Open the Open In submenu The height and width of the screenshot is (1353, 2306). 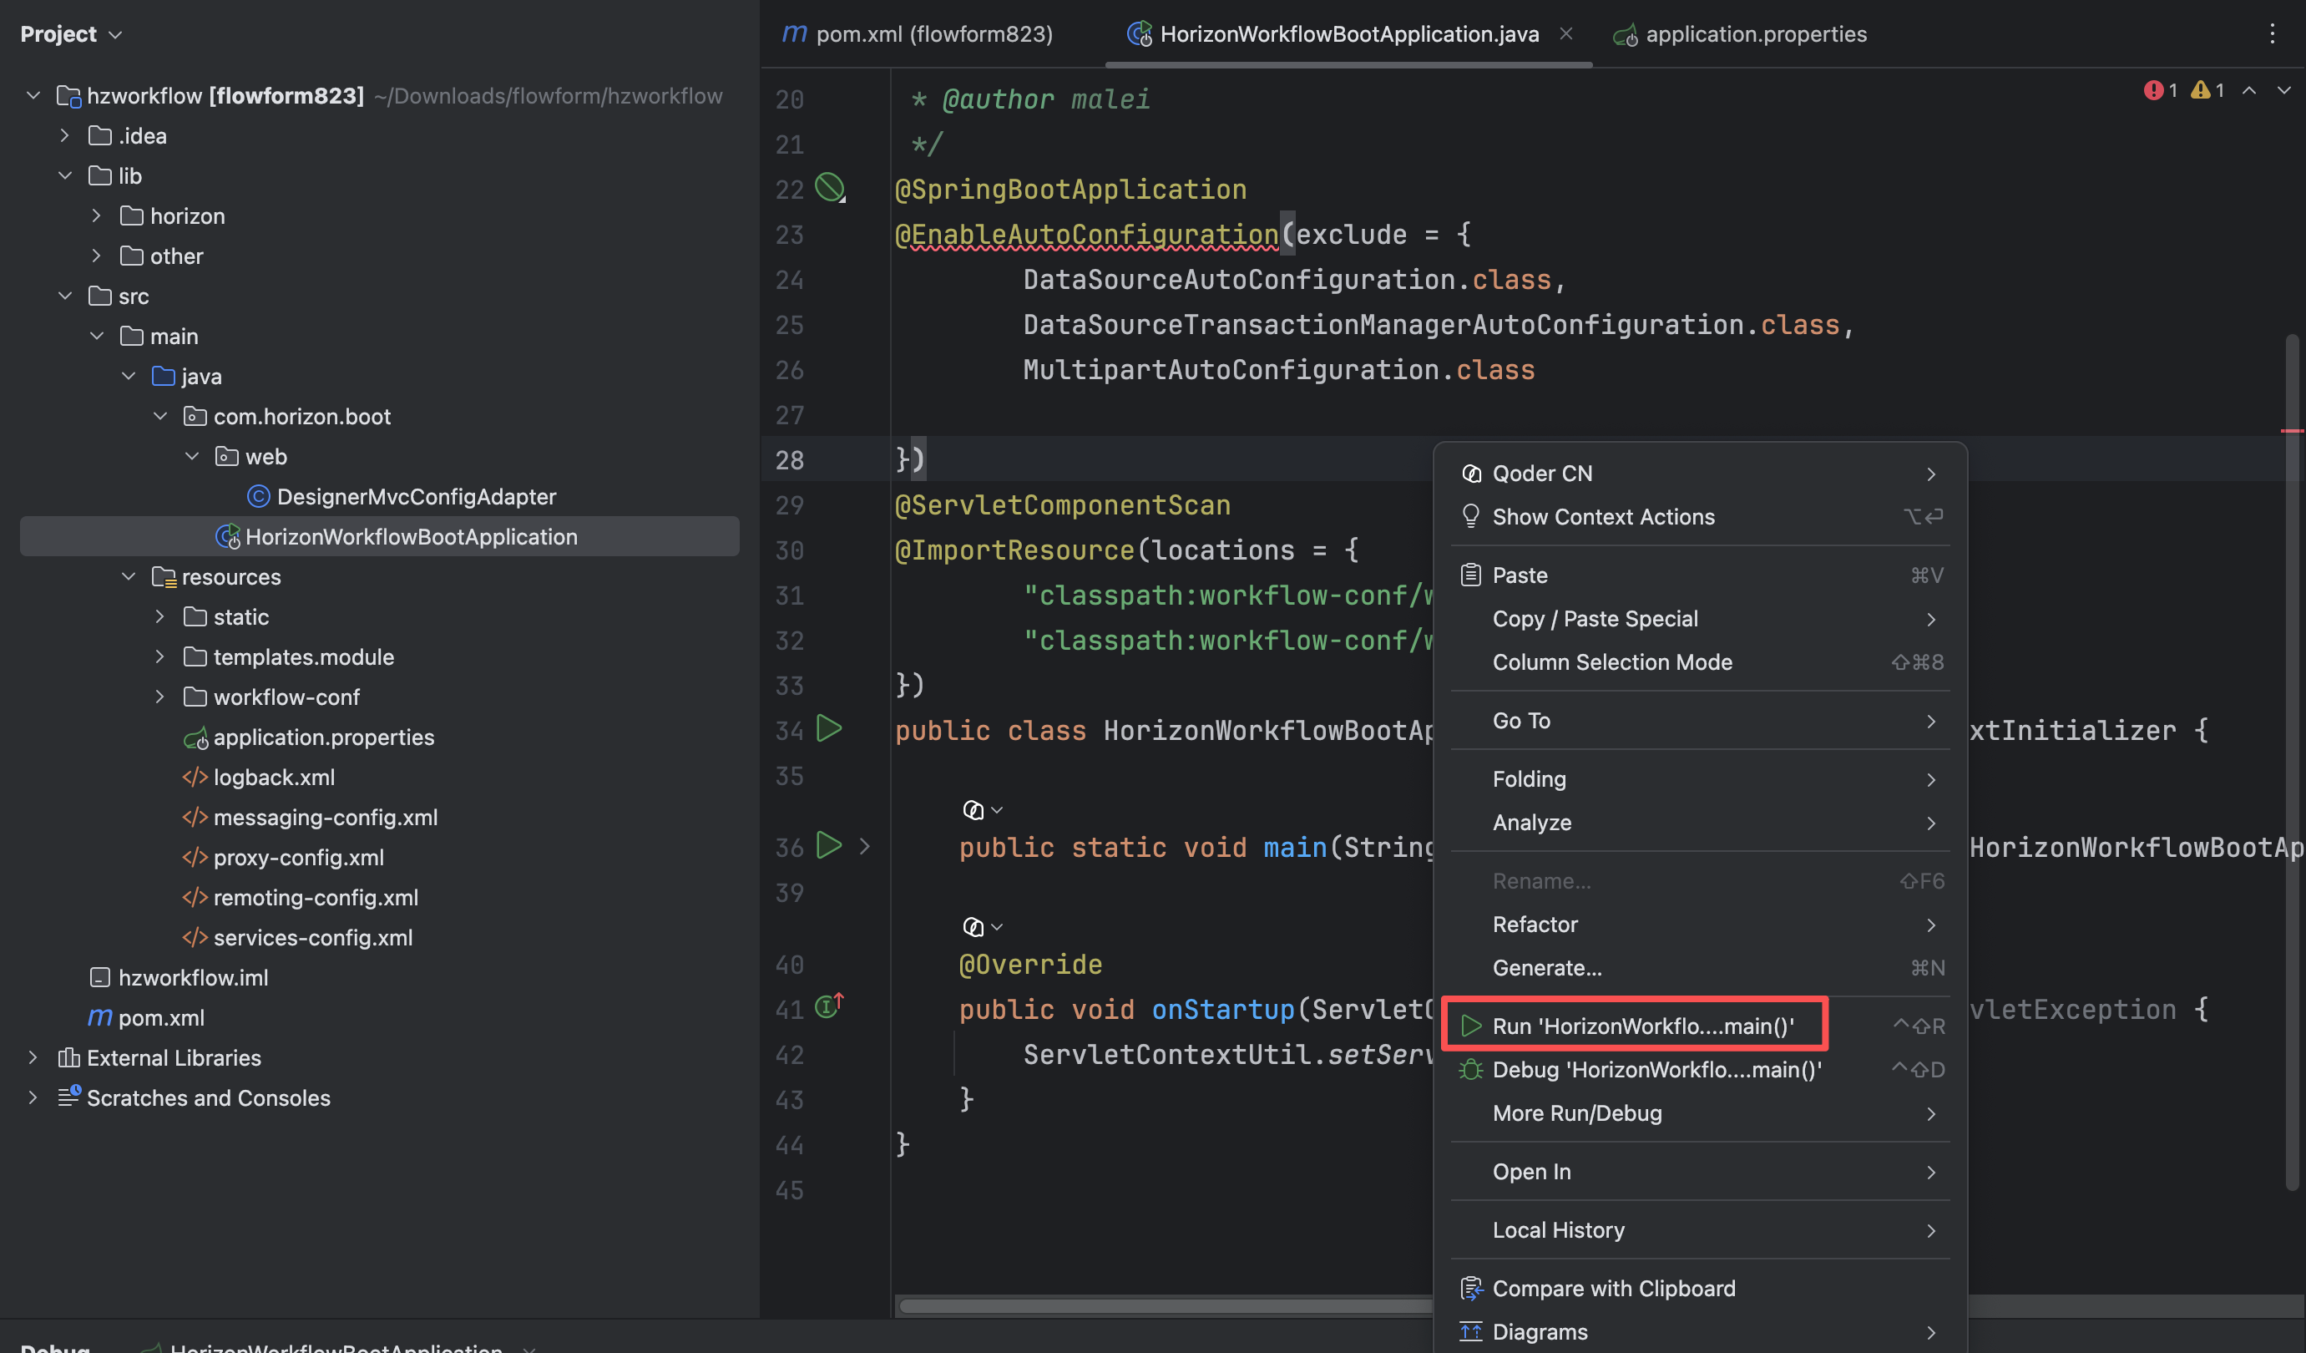tap(1700, 1172)
